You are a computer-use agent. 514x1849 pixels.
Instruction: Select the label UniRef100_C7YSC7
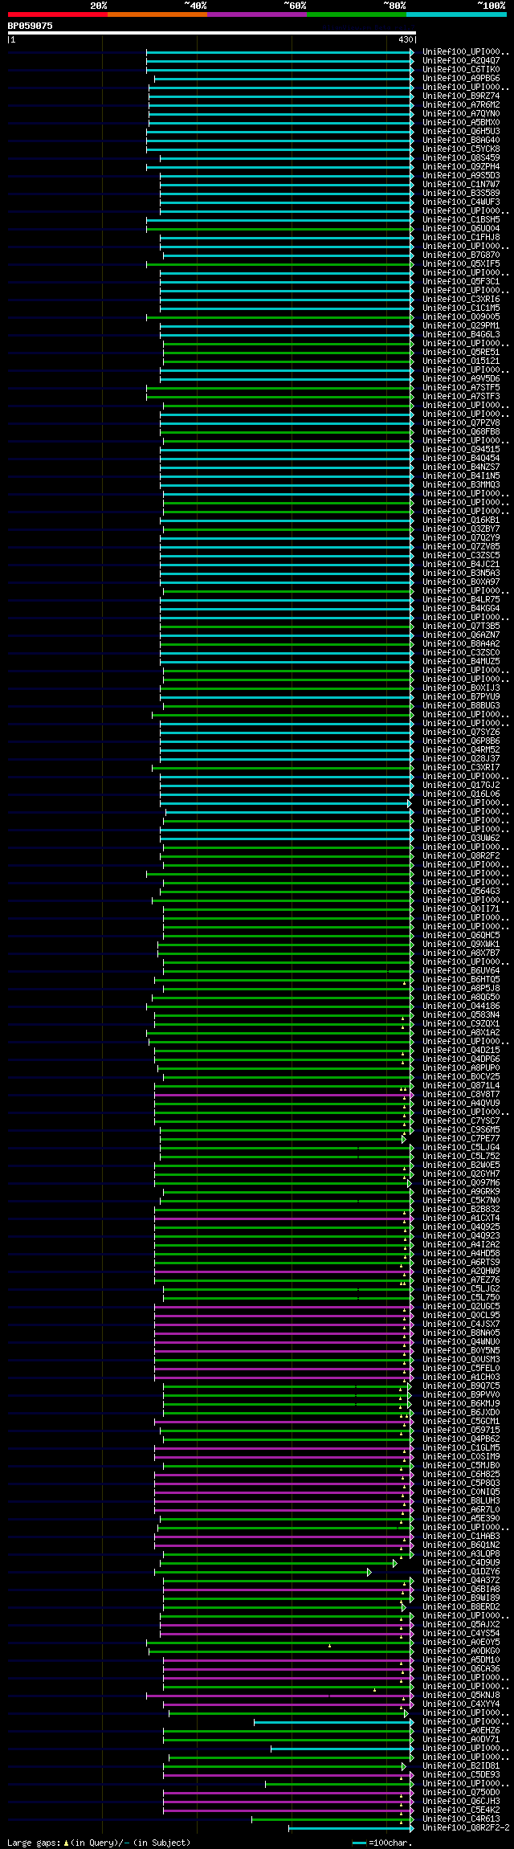pos(461,1121)
